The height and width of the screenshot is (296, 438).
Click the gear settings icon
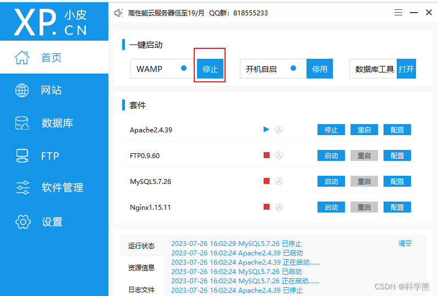click(23, 222)
